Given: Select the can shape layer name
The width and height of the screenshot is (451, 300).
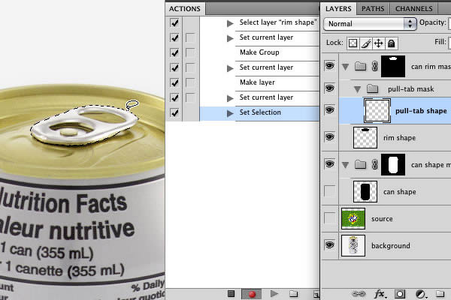Looking at the screenshot, I should click(x=400, y=192).
